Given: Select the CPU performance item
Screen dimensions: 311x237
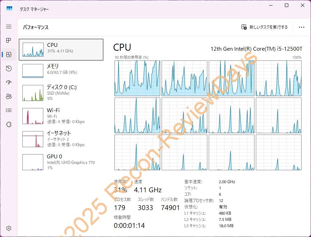Looking at the screenshot, I should 61,49.
